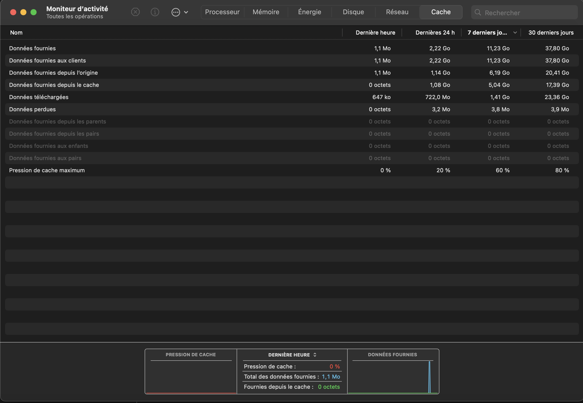Image resolution: width=583 pixels, height=403 pixels.
Task: Open the chevron beside the ellipsis button
Action: (186, 12)
